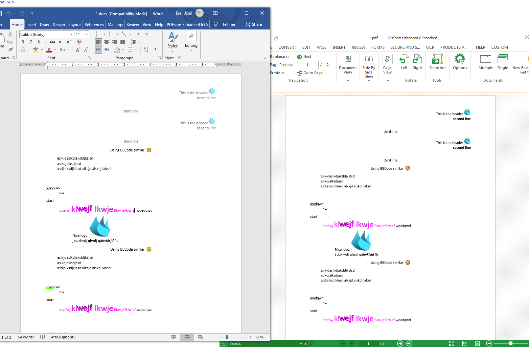Screen dimensions: 529x355
Task: Open CONVERT tab in PDFsam
Action: [287, 47]
